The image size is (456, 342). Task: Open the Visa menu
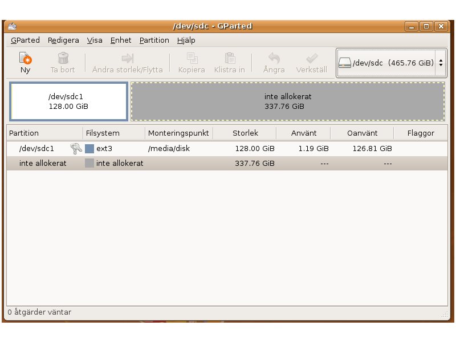[x=95, y=40]
